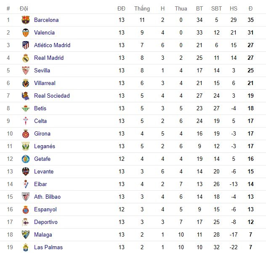Click the Villarreal club crest icon
The height and width of the screenshot is (253, 266).
25,83
